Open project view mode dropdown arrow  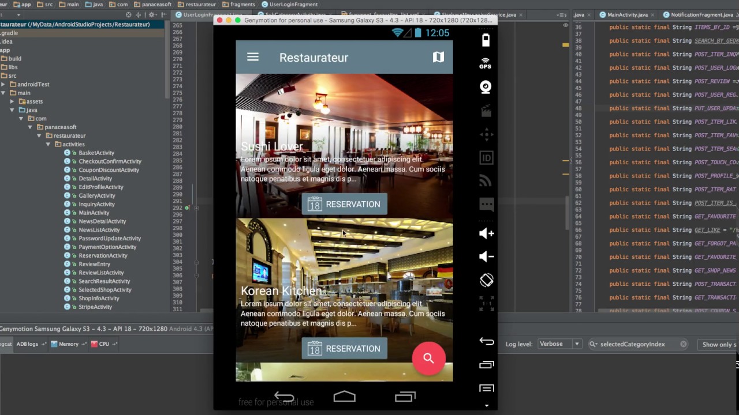pos(18,14)
